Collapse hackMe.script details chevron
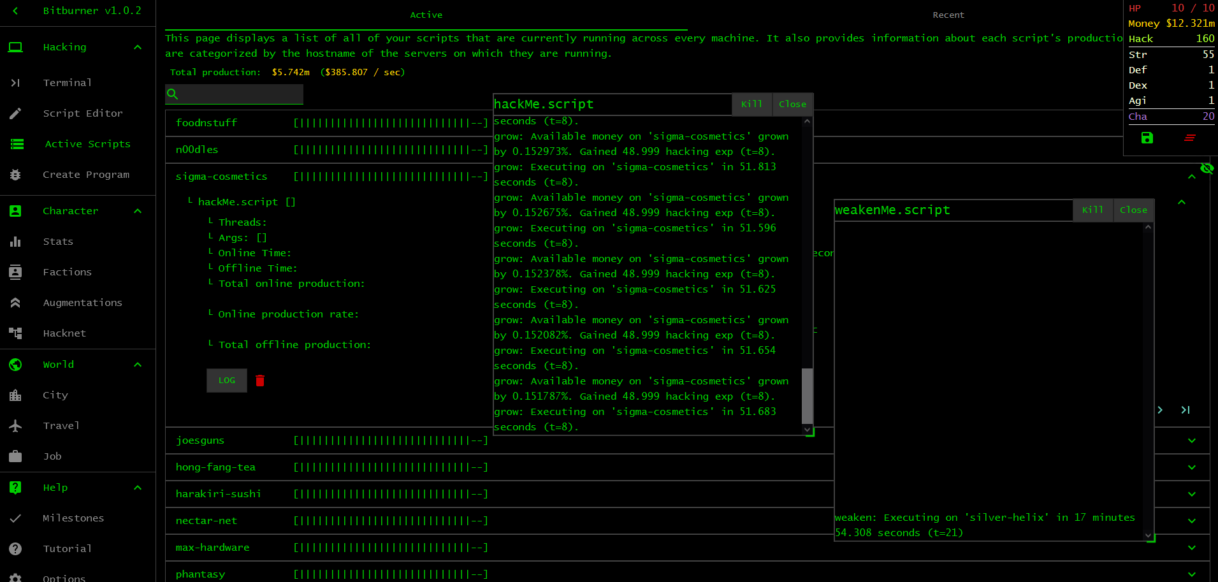Viewport: 1218px width, 582px height. pyautogui.click(x=1182, y=202)
